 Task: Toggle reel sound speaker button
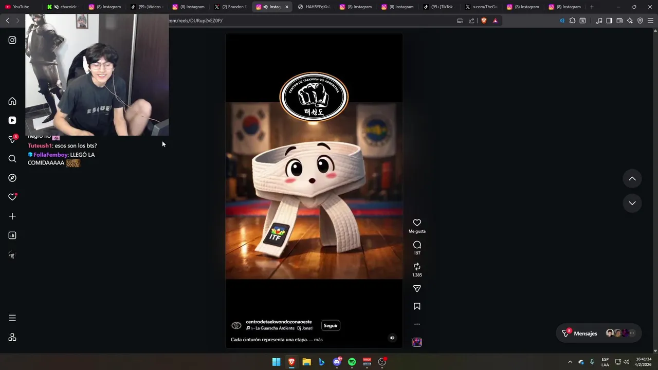coord(392,338)
